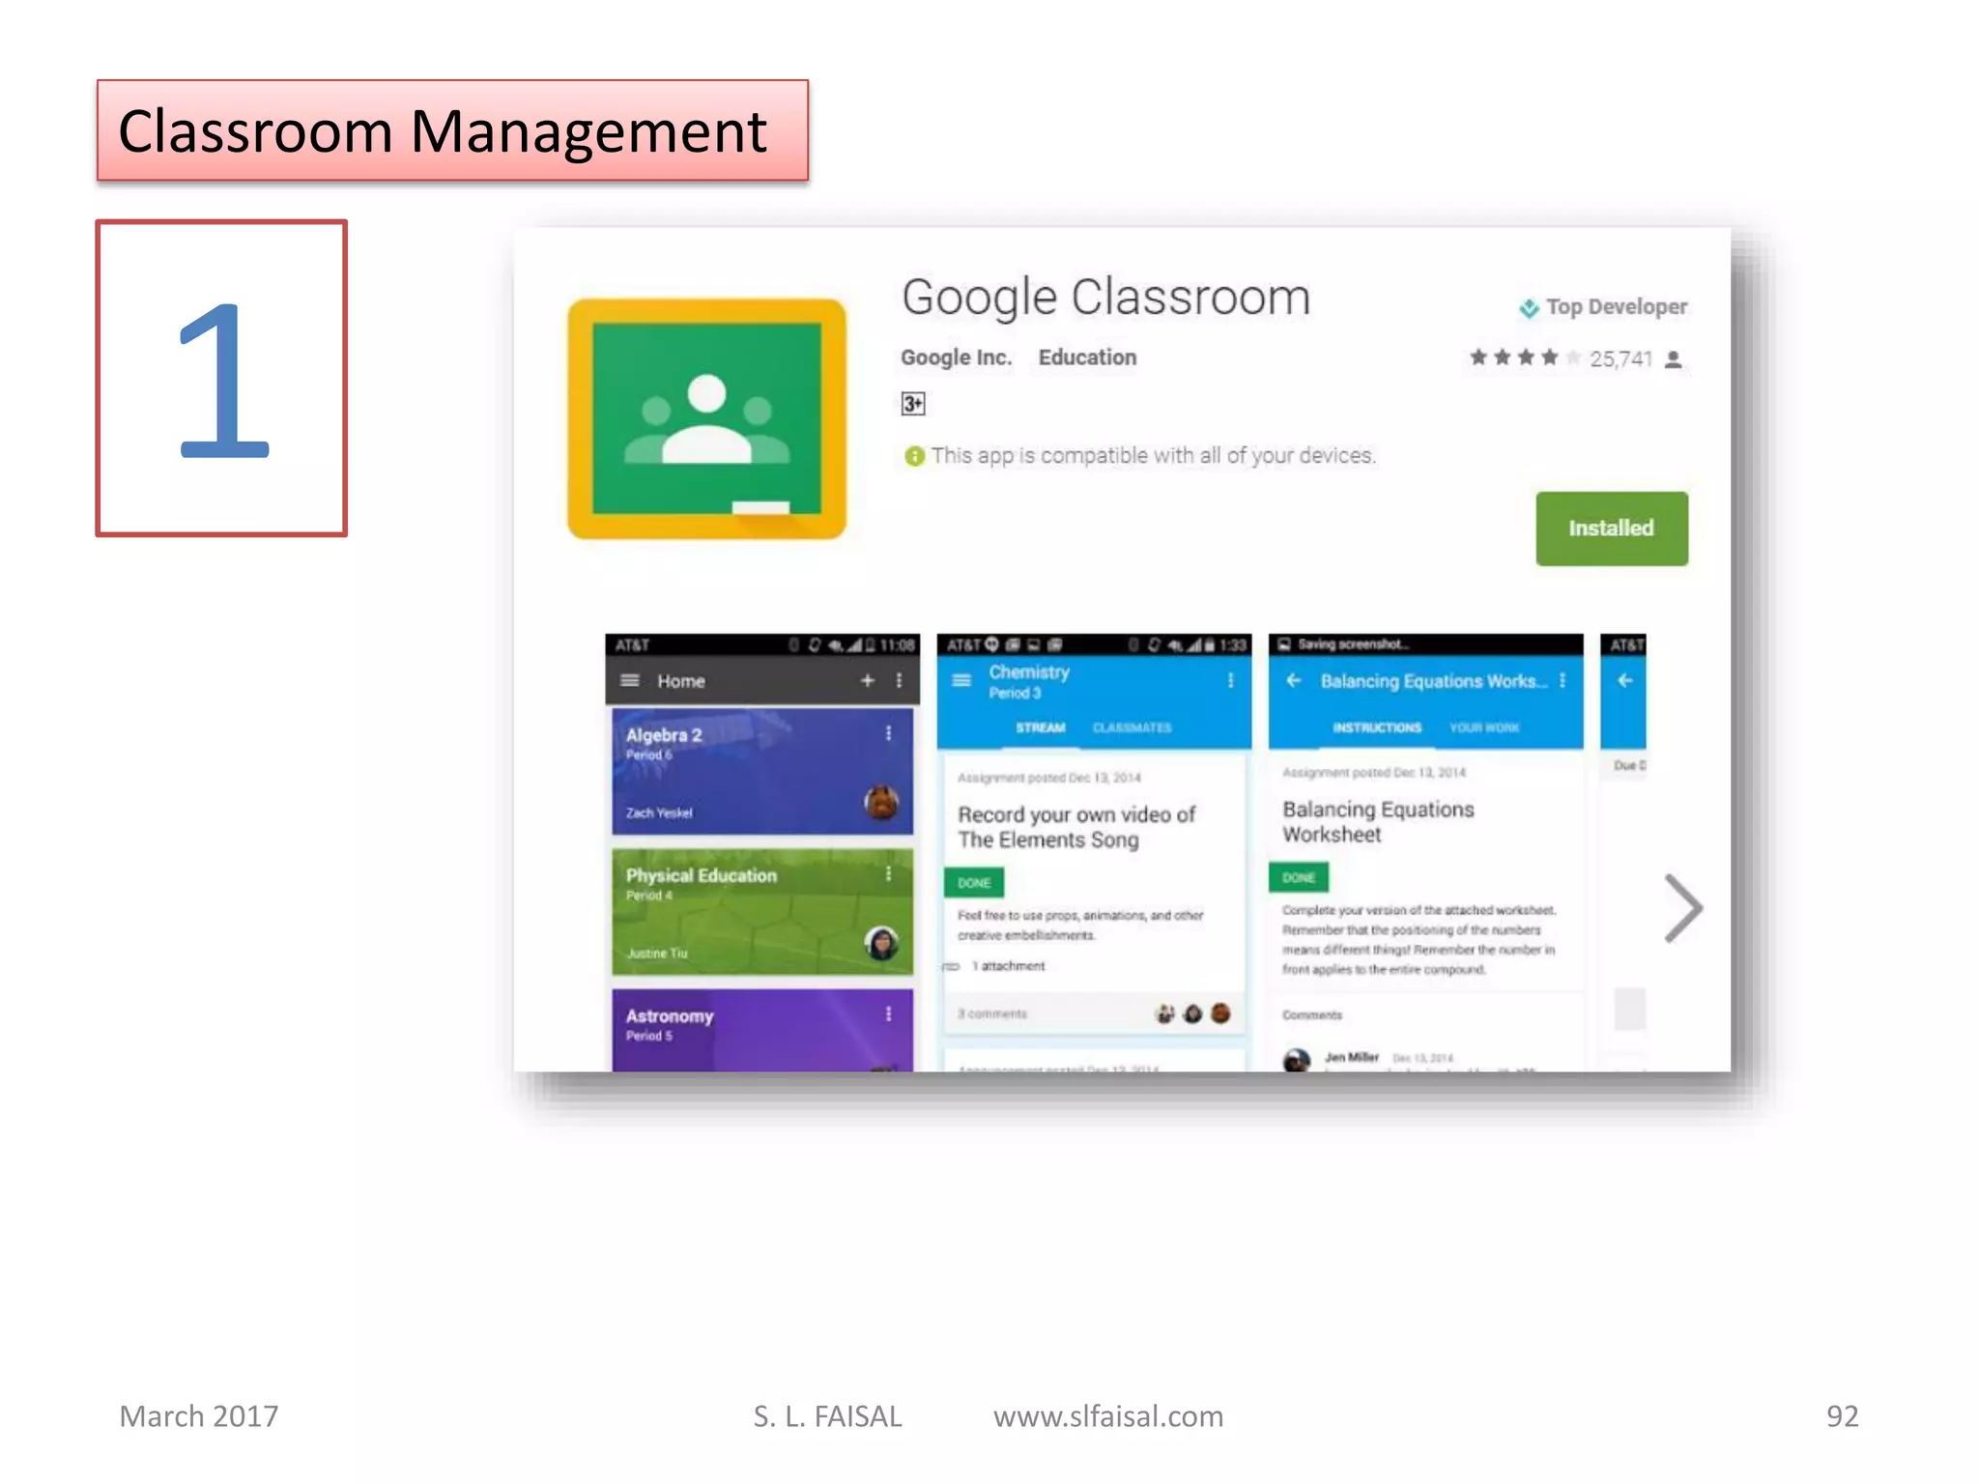This screenshot has height=1484, width=1979.
Task: Open the Algebra 2 class card
Action: pos(761,771)
